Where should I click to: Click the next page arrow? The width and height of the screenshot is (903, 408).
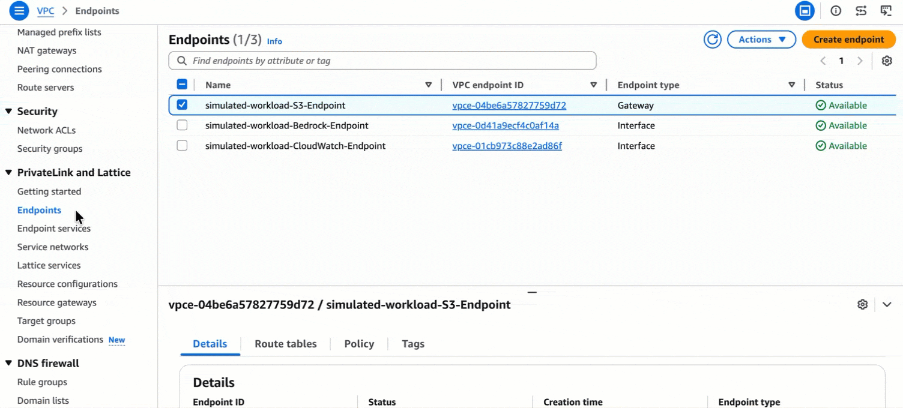860,61
